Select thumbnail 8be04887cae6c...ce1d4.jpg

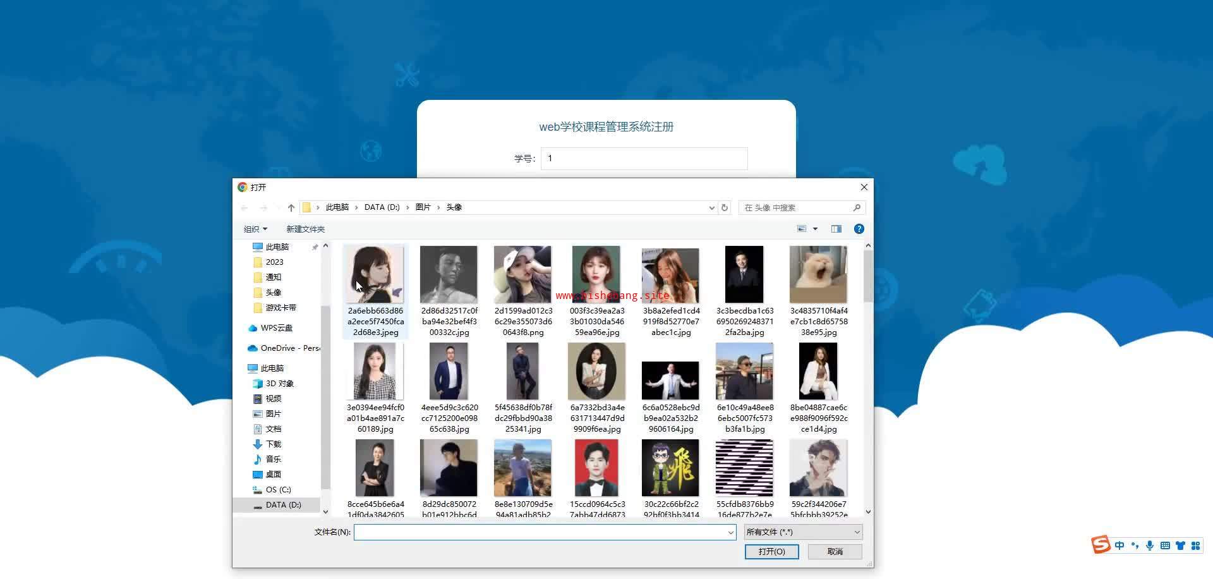point(818,371)
